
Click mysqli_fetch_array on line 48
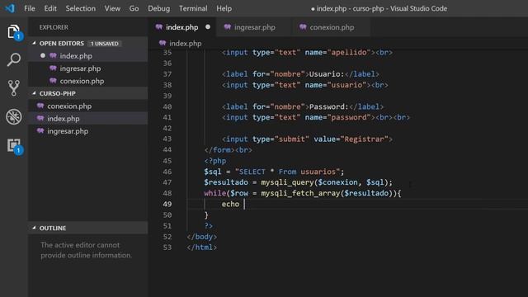tap(300, 193)
